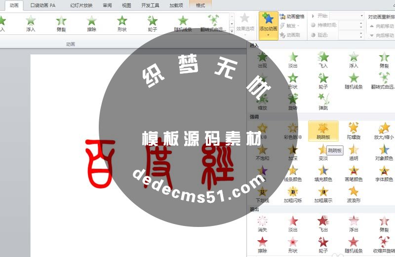The image size is (395, 257).
Task: Choose 浮出 exit effect
Action: click(x=354, y=224)
